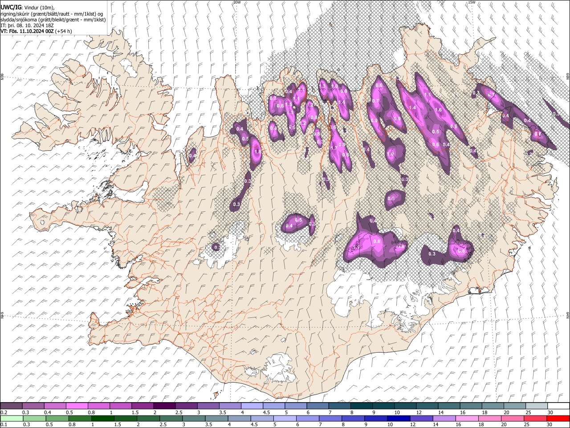Select the dark navy swatch above bottom-row 10

click(398, 418)
